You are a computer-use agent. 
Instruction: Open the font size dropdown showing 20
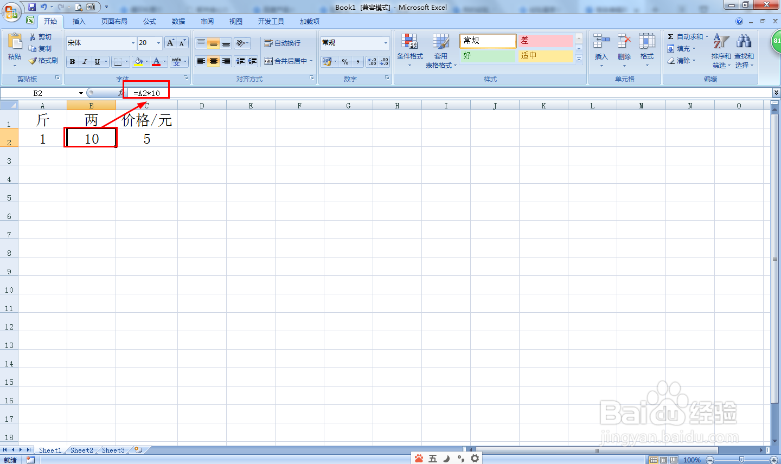tap(158, 43)
